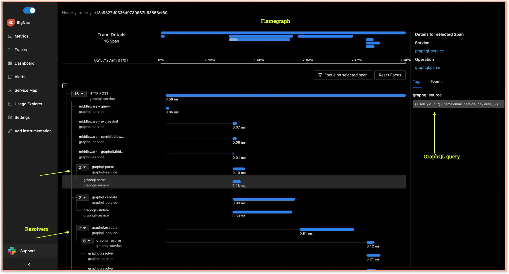Open the Alerts bell icon

(x=10, y=77)
